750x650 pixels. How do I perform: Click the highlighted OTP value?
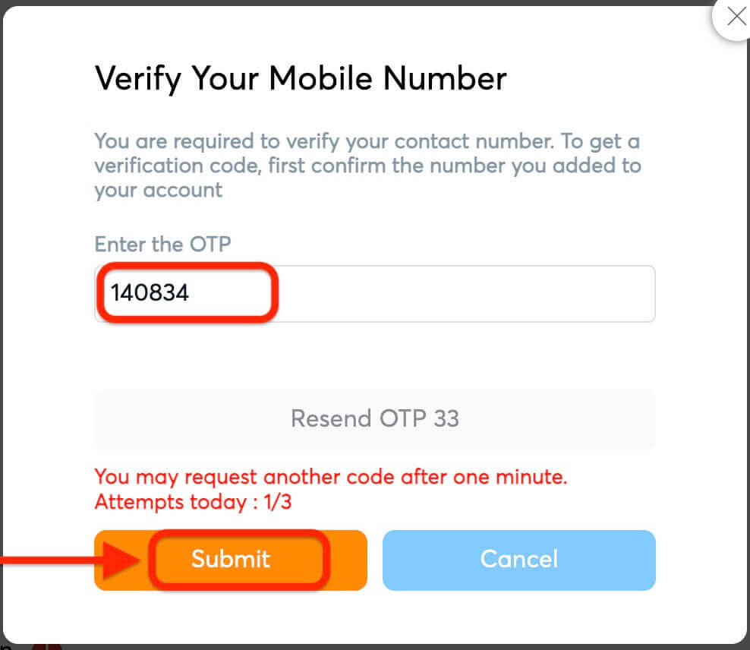click(149, 292)
